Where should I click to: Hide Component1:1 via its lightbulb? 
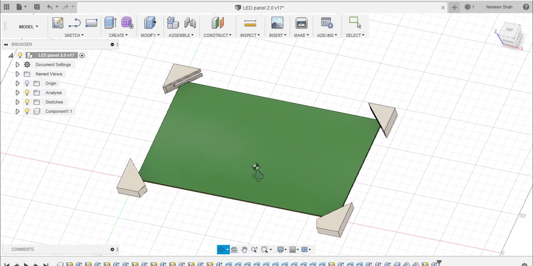(27, 111)
